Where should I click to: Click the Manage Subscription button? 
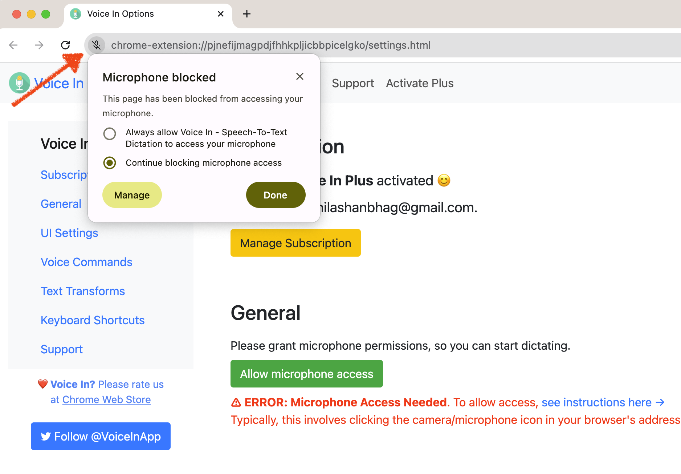pos(295,243)
